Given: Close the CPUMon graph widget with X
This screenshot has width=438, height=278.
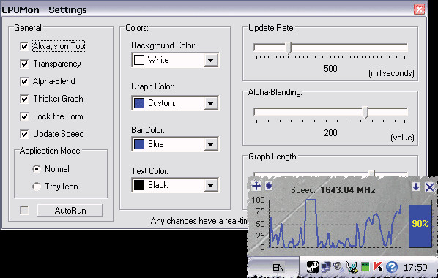Looking at the screenshot, I should (429, 187).
